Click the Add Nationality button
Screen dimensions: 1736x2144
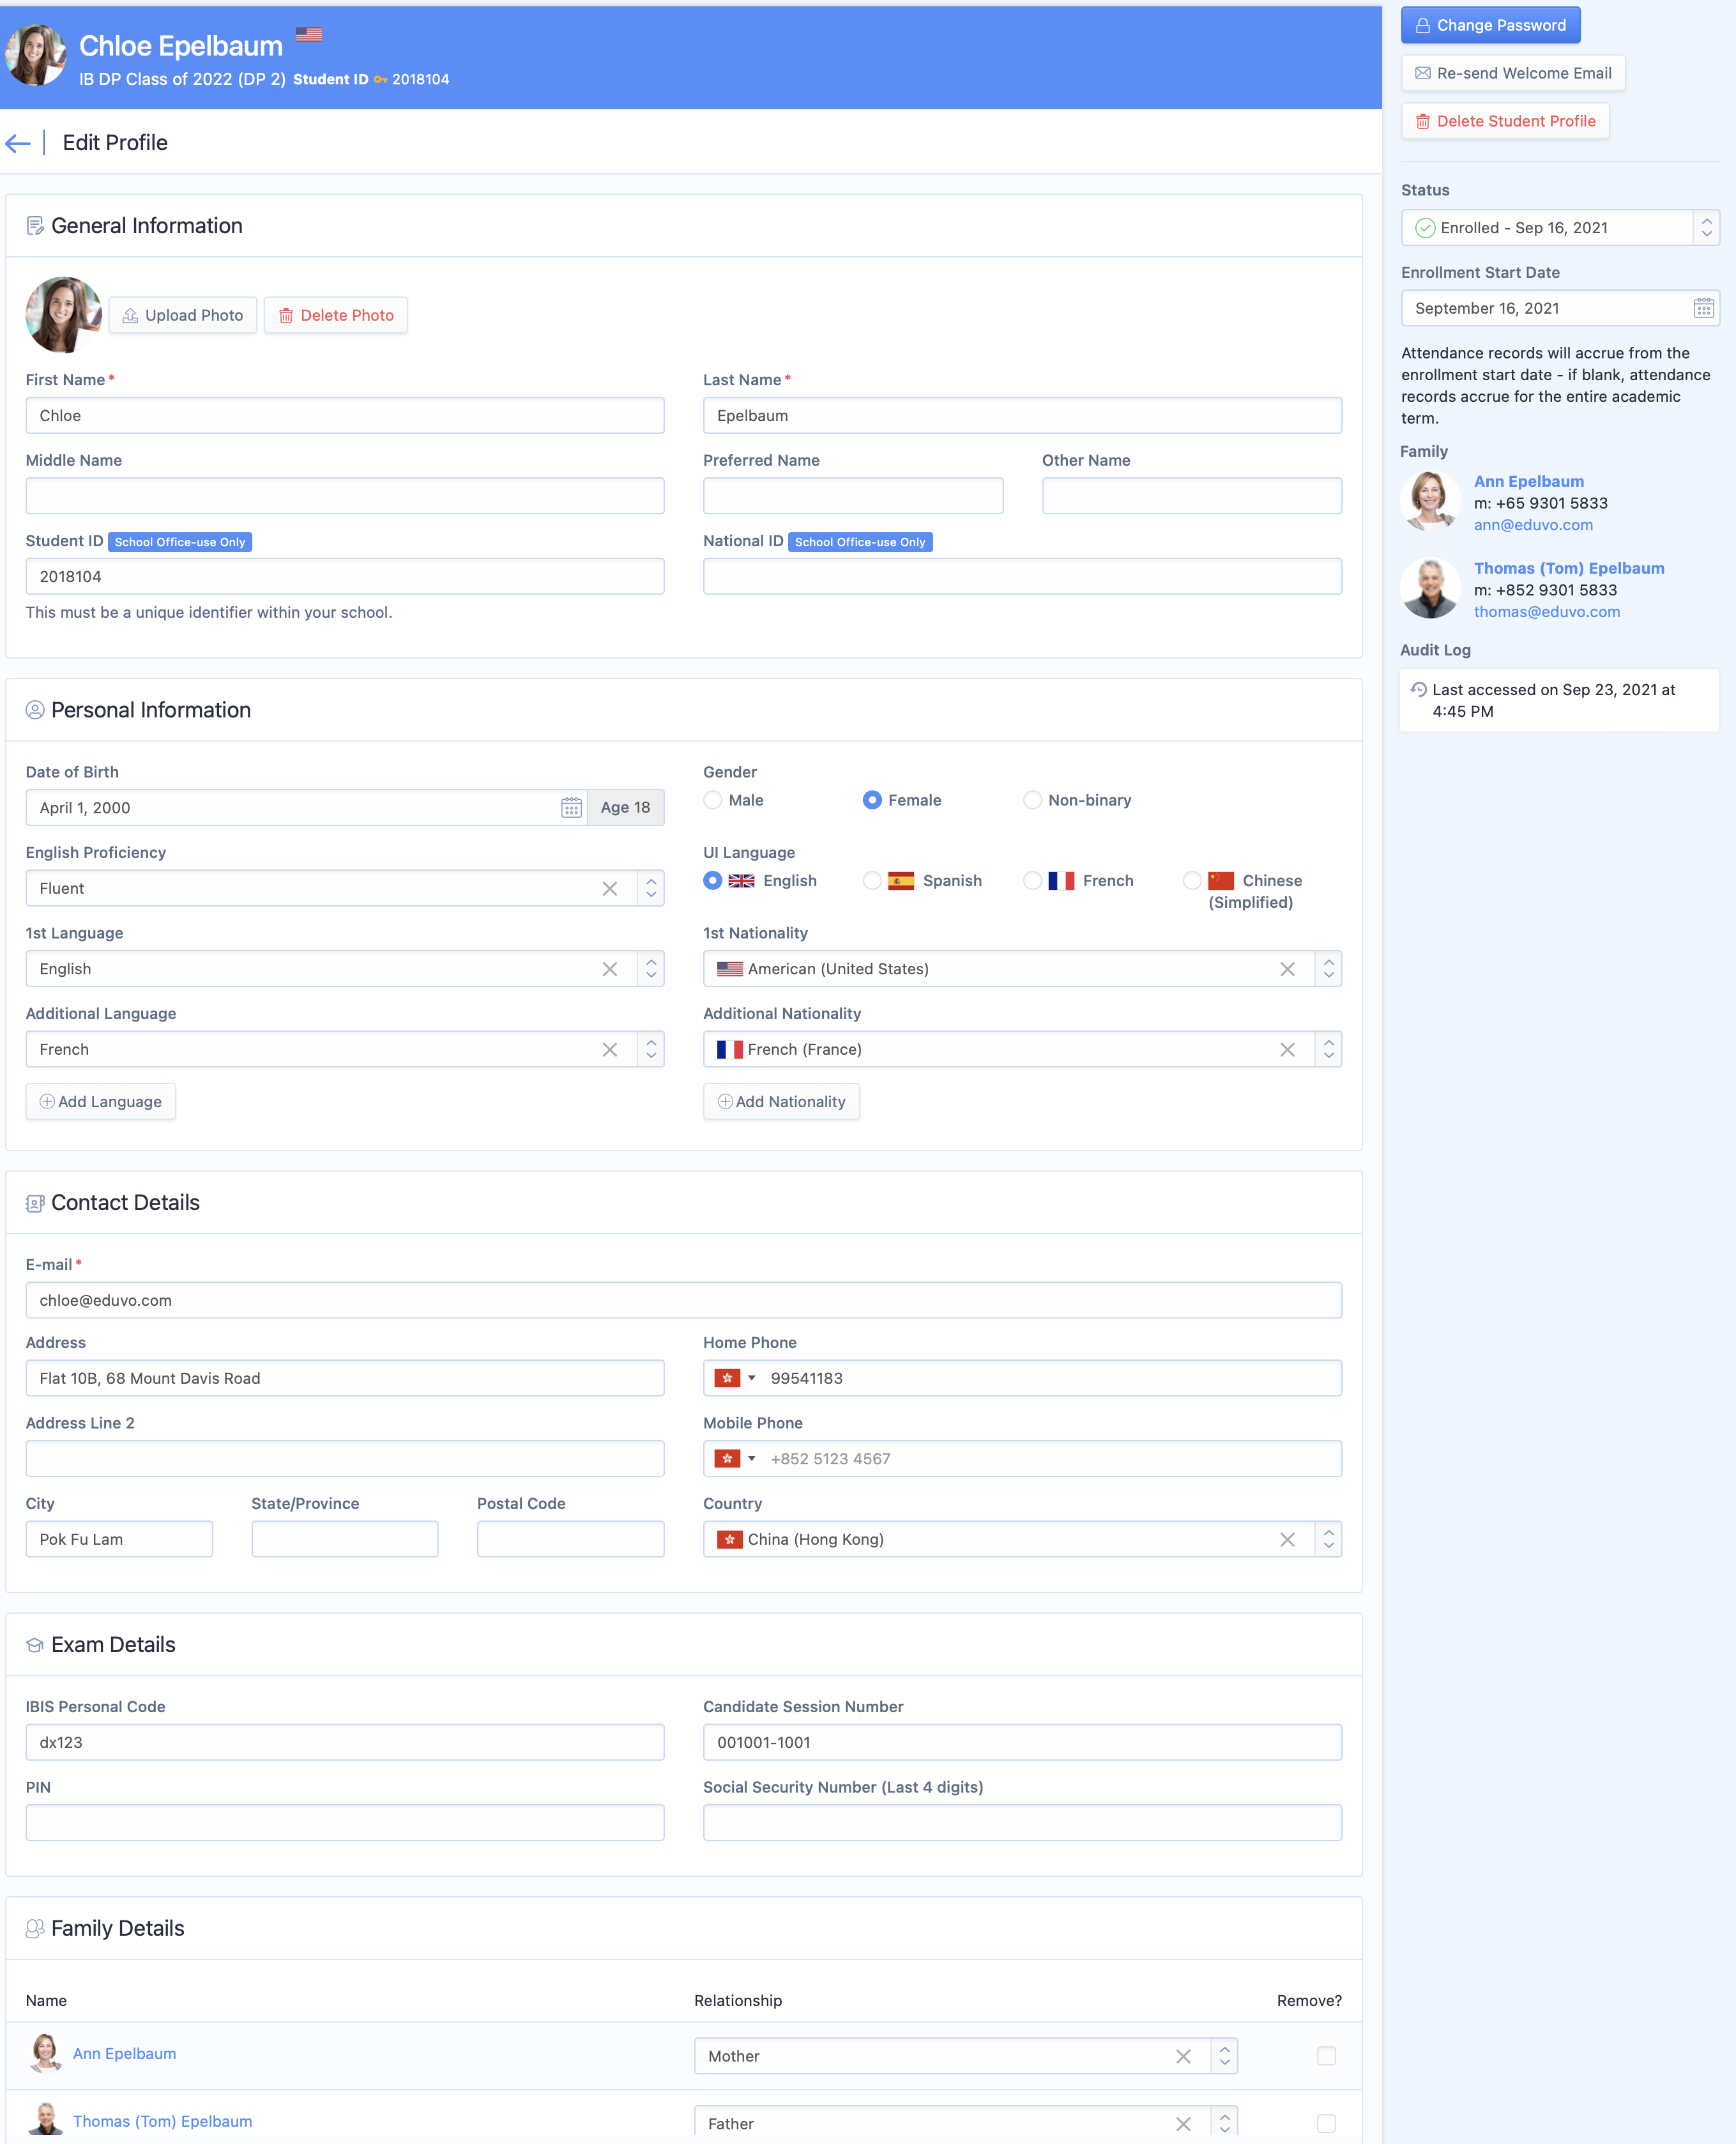pyautogui.click(x=781, y=1101)
